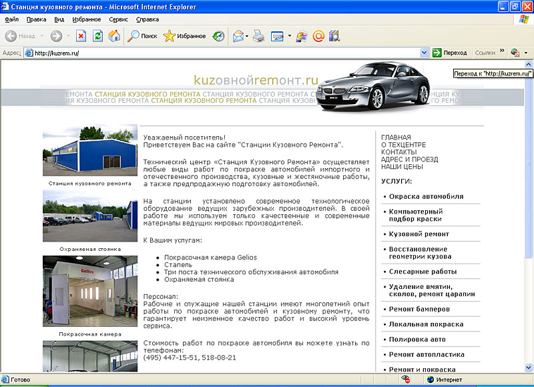The width and height of the screenshot is (534, 387).
Task: Open the Сервис menu
Action: coord(119,19)
